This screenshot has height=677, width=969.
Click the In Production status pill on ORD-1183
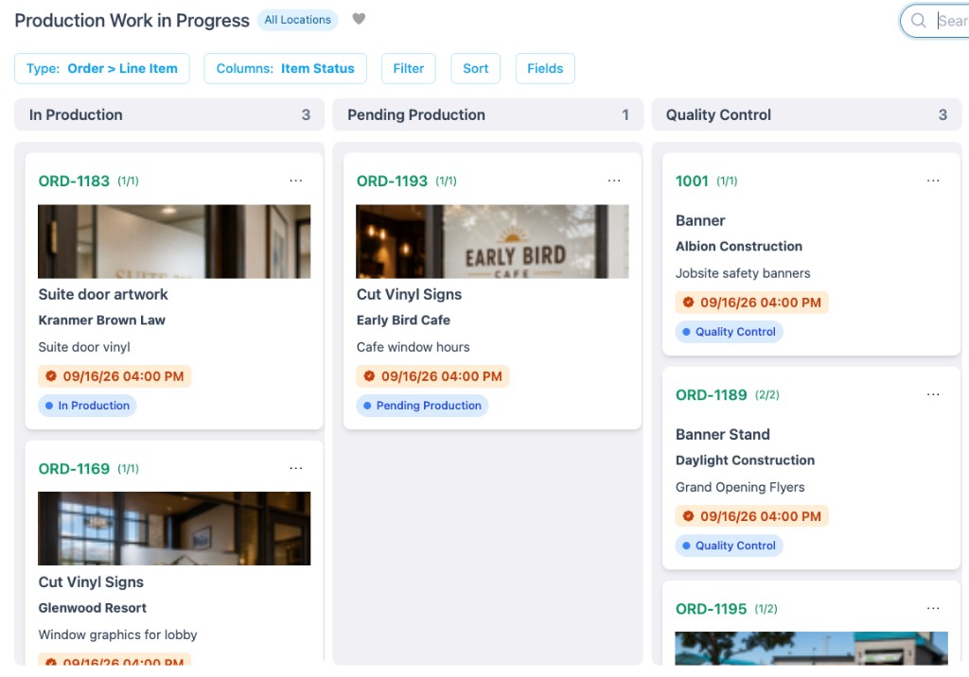point(87,406)
